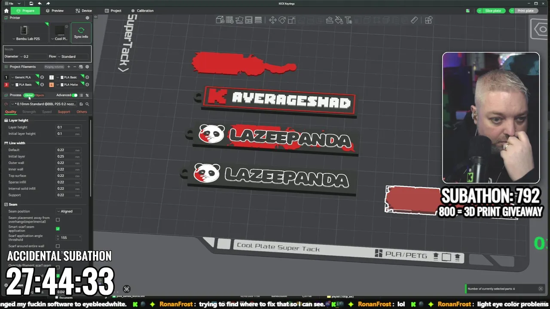Viewport: 550px width, 309px height.
Task: Open the Others settings tab
Action: pyautogui.click(x=82, y=112)
